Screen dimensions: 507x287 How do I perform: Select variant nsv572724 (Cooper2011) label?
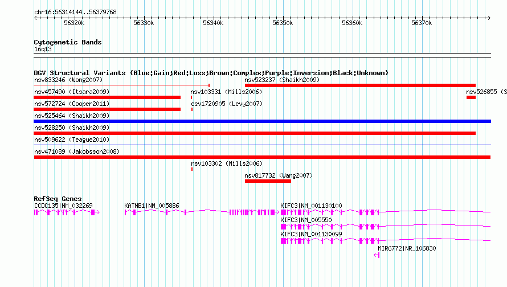pyautogui.click(x=72, y=104)
